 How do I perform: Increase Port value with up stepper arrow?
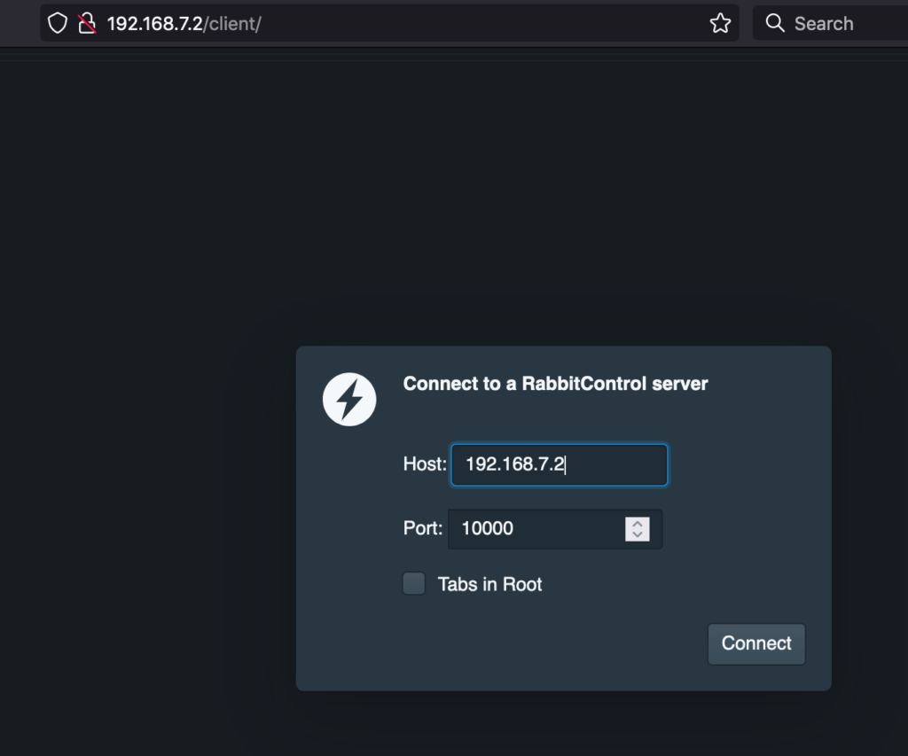pos(638,523)
